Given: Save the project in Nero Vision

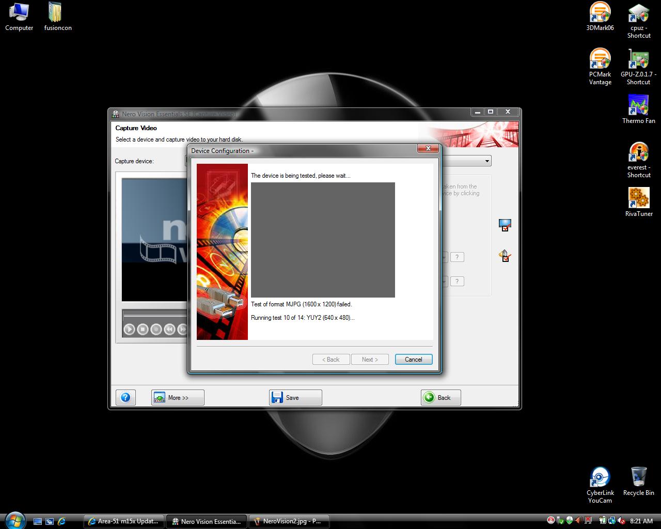Looking at the screenshot, I should (295, 398).
